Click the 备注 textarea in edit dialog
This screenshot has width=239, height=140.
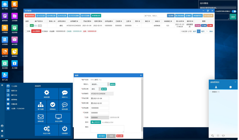tap(107, 129)
